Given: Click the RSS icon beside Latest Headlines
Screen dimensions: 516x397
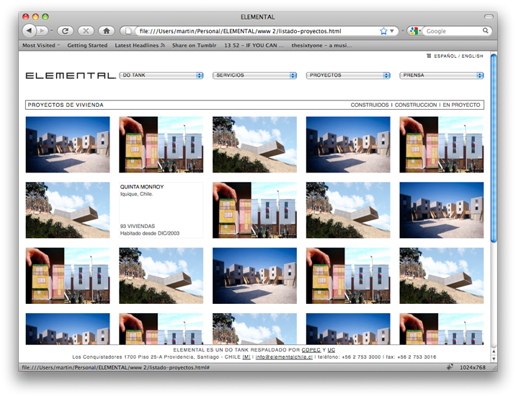Looking at the screenshot, I should [x=163, y=45].
